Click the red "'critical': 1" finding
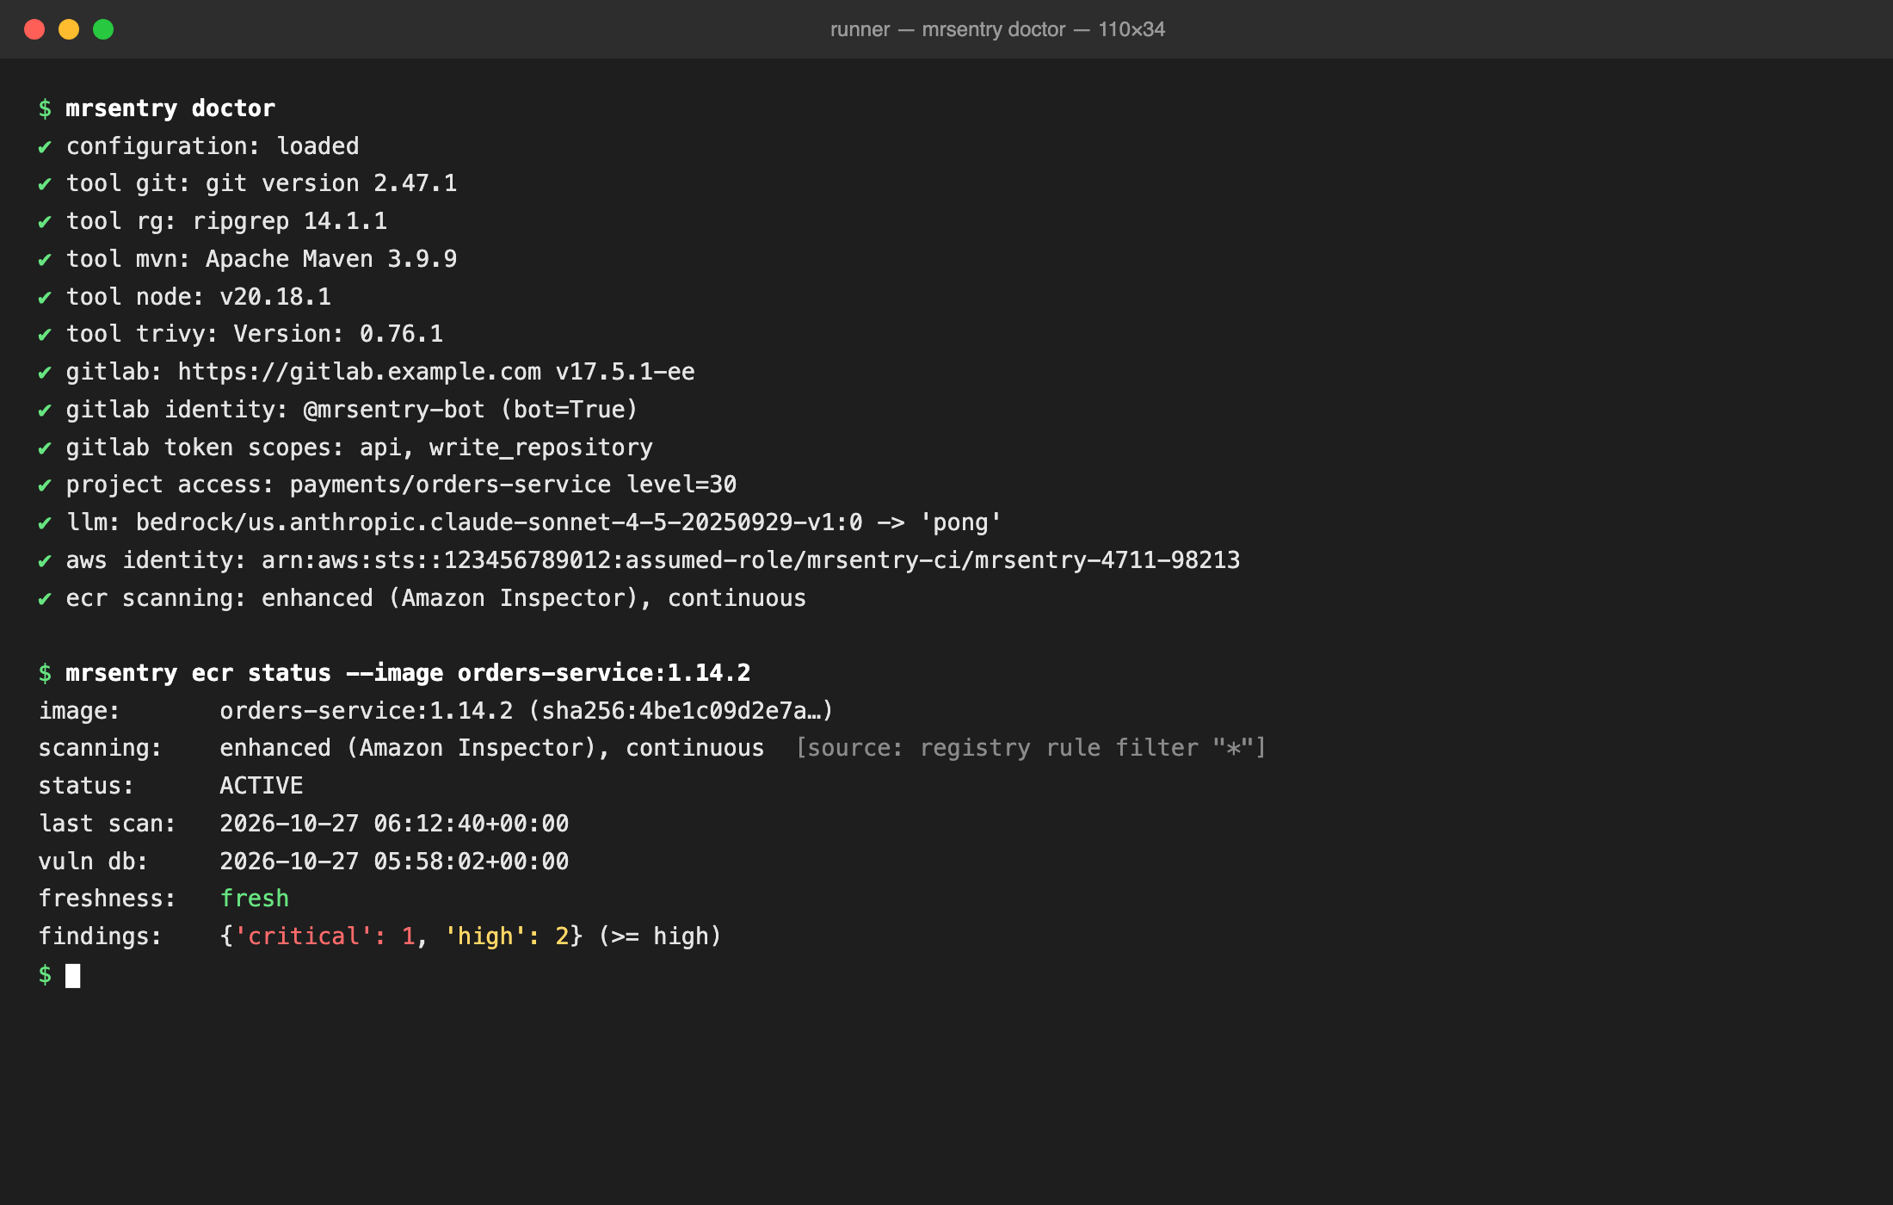Image resolution: width=1893 pixels, height=1205 pixels. point(324,936)
